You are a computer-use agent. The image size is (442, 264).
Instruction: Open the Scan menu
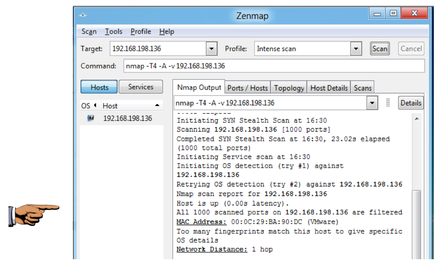pos(89,32)
